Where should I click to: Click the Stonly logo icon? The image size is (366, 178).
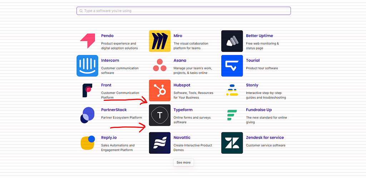pos(232,90)
